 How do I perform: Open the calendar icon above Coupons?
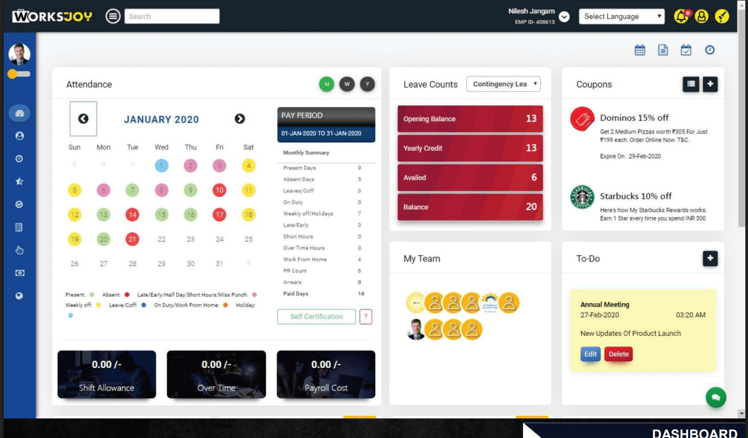point(640,50)
